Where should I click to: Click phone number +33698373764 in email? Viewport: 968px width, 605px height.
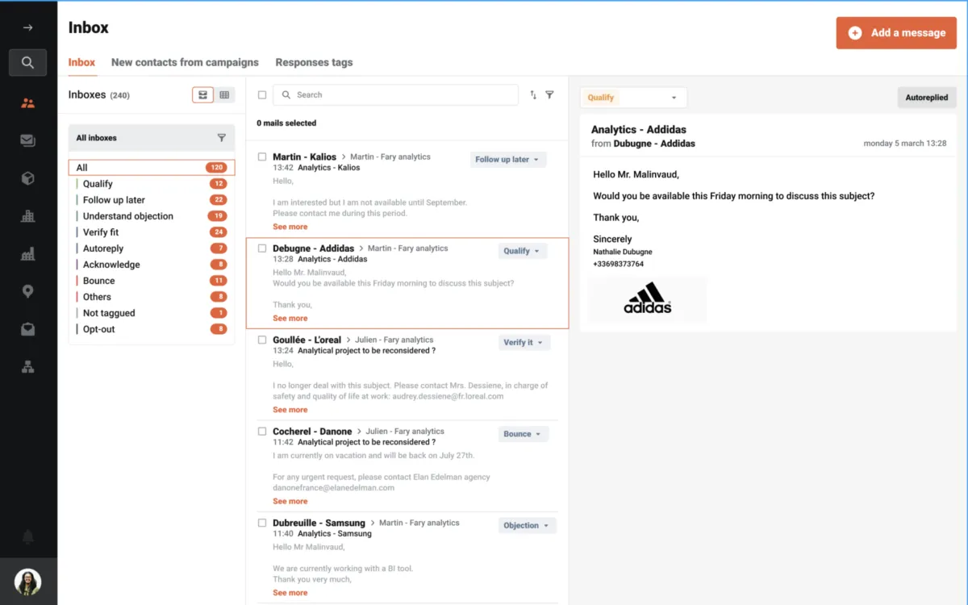click(x=619, y=264)
